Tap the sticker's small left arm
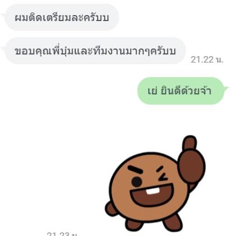Image resolution: width=236 pixels, height=236 pixels. (x=110, y=209)
